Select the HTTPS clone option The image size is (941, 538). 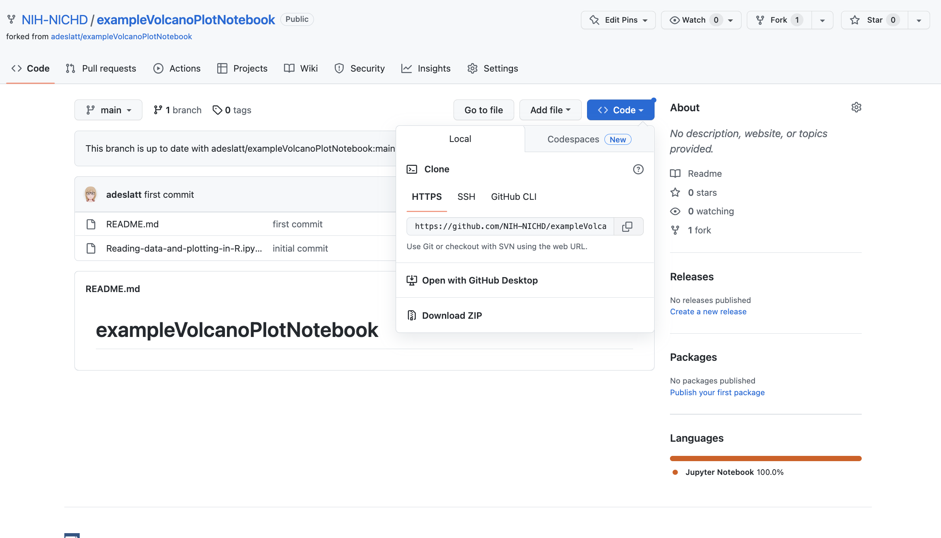(x=427, y=197)
